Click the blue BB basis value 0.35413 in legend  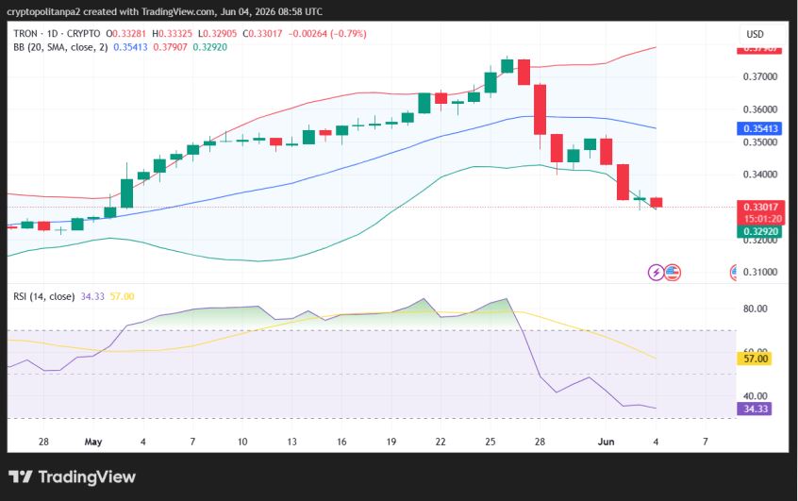[130, 47]
